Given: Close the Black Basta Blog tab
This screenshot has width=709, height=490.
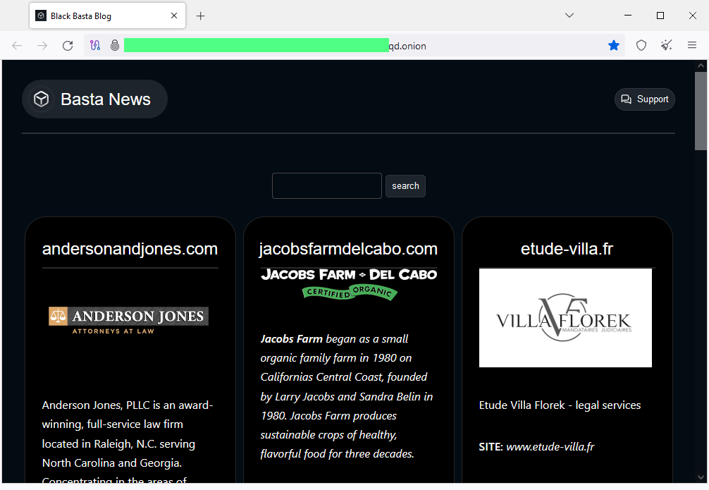Looking at the screenshot, I should pos(174,16).
